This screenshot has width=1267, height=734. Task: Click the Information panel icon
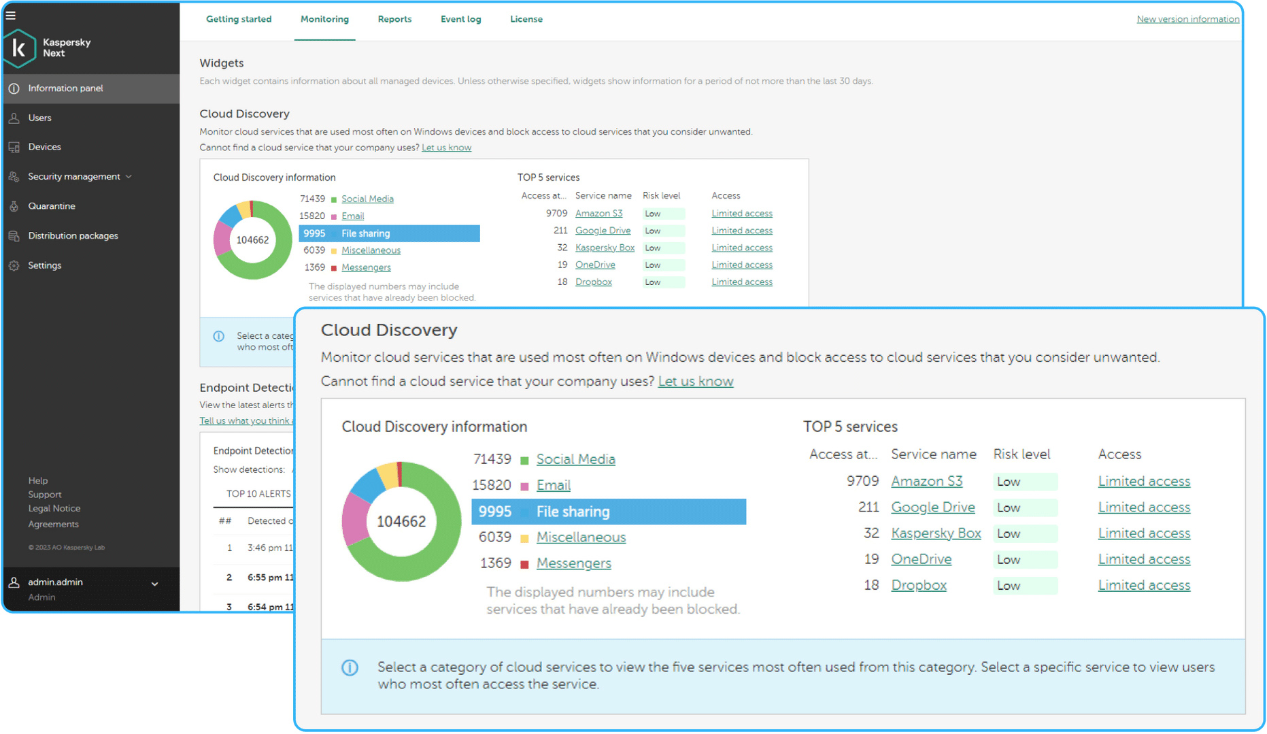coord(14,88)
